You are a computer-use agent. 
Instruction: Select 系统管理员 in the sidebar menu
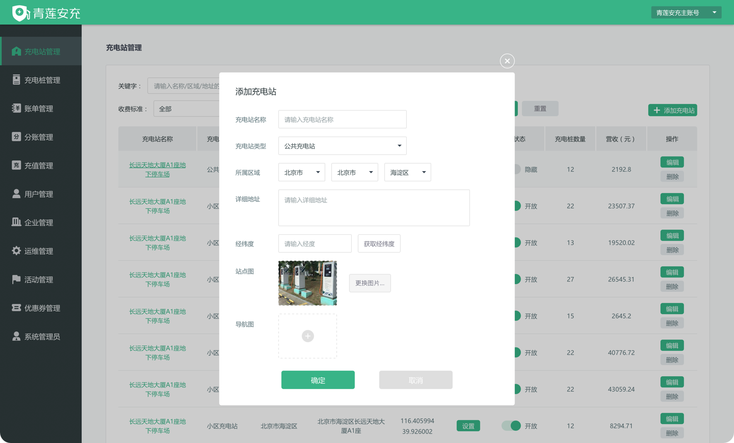(x=42, y=336)
